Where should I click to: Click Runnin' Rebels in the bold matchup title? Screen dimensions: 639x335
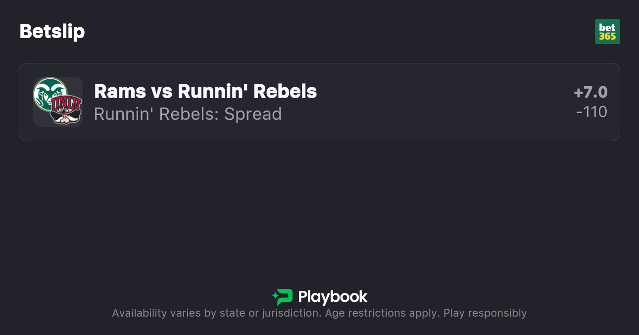(247, 91)
